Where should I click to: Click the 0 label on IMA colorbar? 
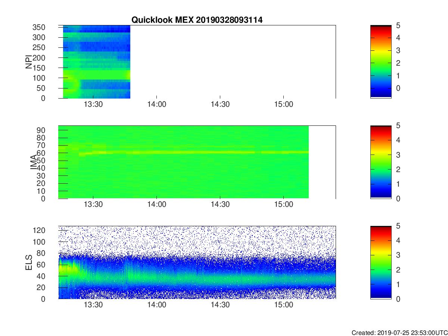398,199
